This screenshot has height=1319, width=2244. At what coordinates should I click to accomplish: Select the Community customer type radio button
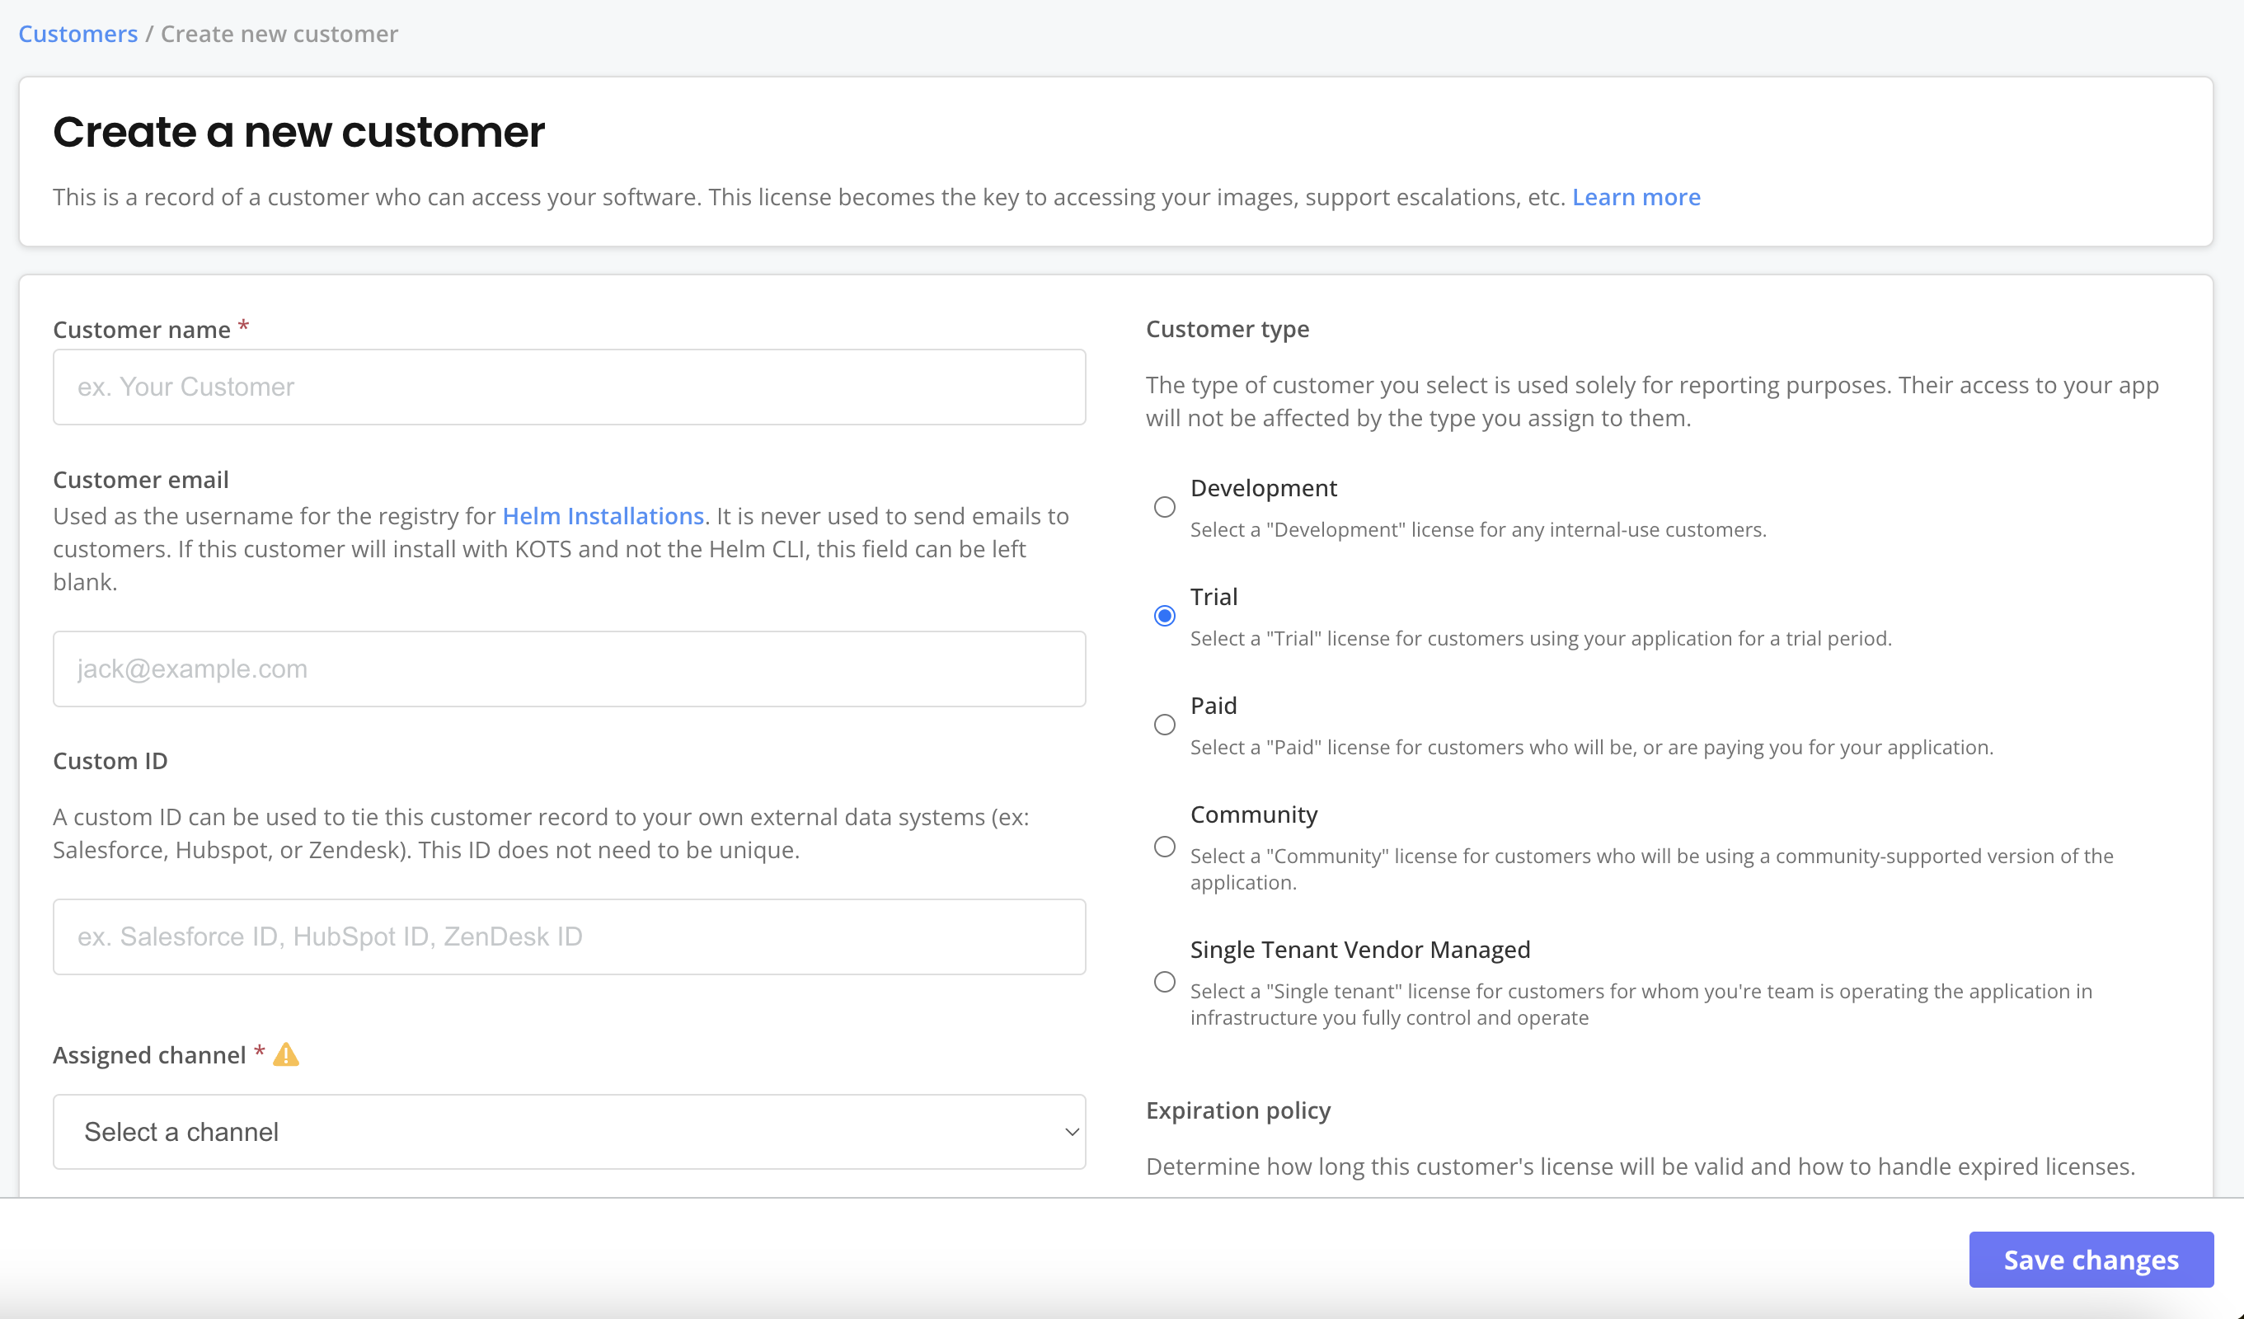[x=1165, y=846]
